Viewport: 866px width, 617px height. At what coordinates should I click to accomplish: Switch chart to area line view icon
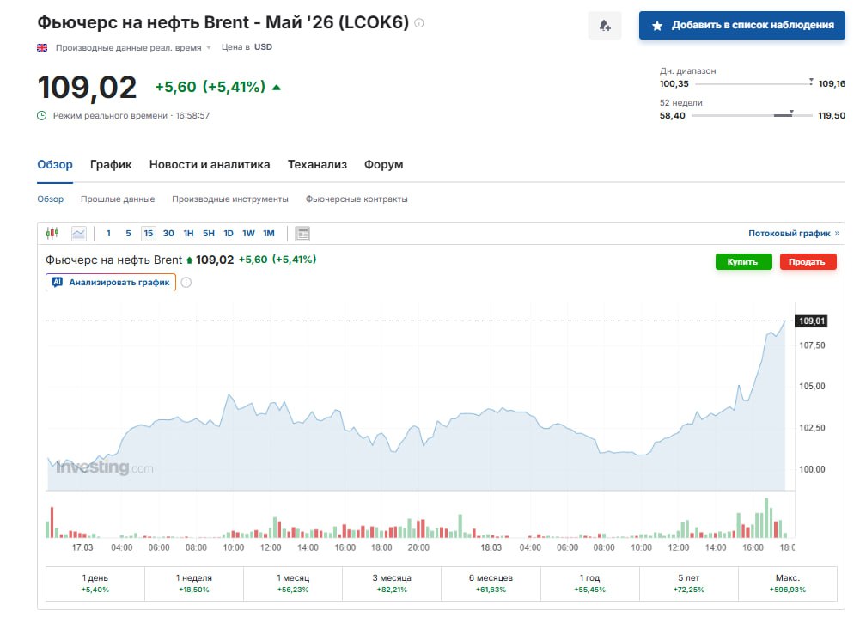click(x=79, y=233)
